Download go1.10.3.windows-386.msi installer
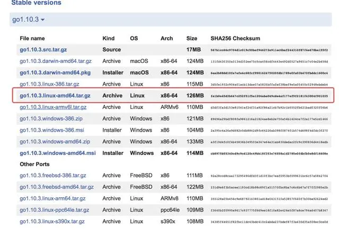Screen dimensions: 339x230 pyautogui.click(x=52, y=130)
